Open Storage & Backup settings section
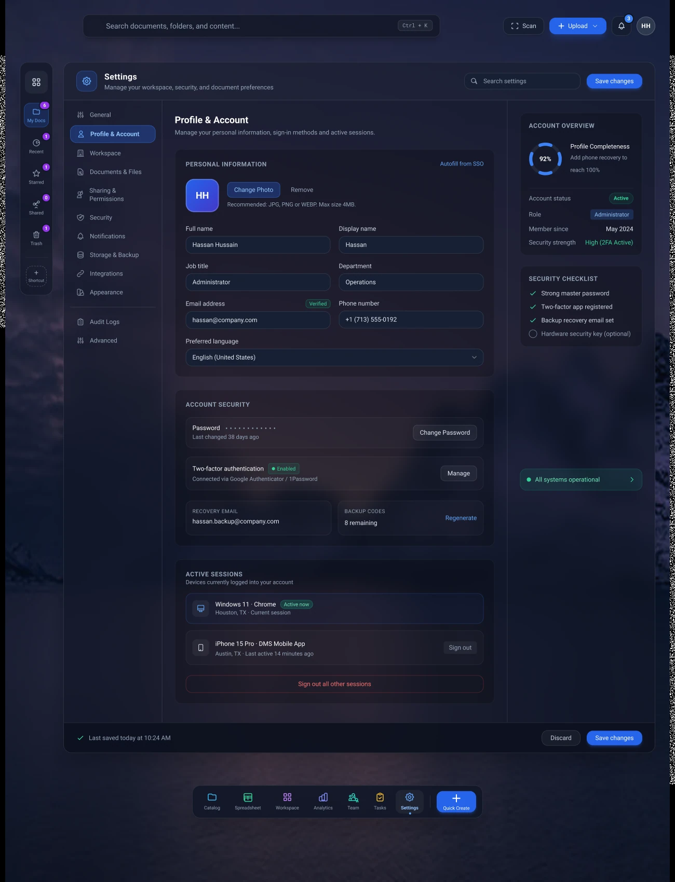The height and width of the screenshot is (882, 675). pyautogui.click(x=113, y=255)
